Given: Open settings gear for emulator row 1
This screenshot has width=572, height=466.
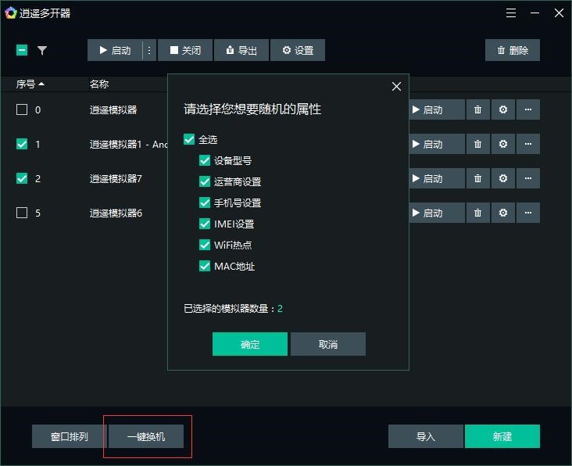Looking at the screenshot, I should click(503, 144).
